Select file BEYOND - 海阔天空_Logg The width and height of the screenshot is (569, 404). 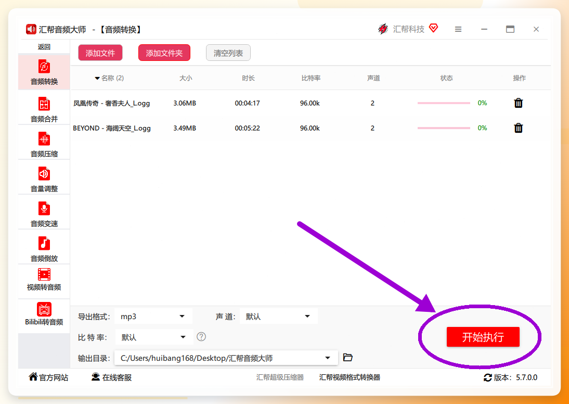click(x=112, y=128)
